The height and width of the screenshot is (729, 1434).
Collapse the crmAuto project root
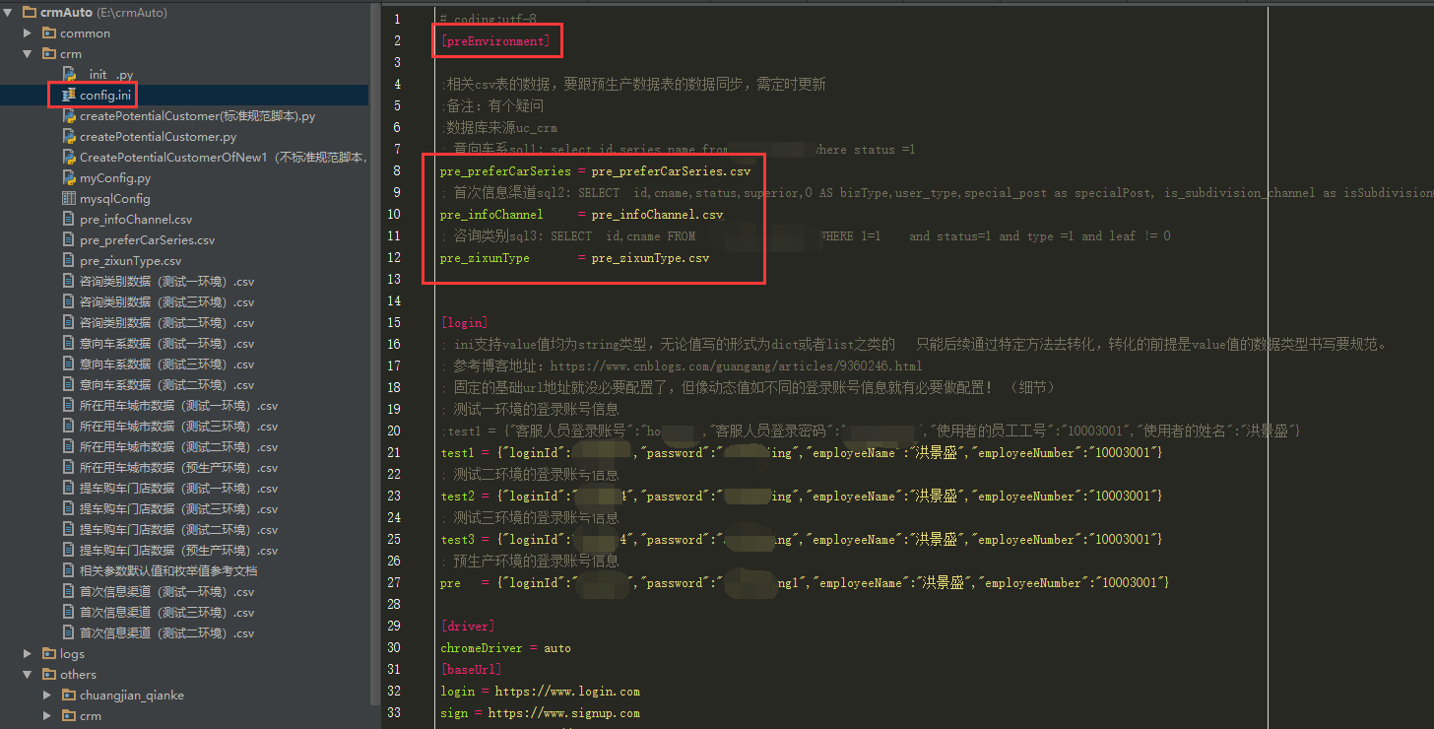(10, 13)
